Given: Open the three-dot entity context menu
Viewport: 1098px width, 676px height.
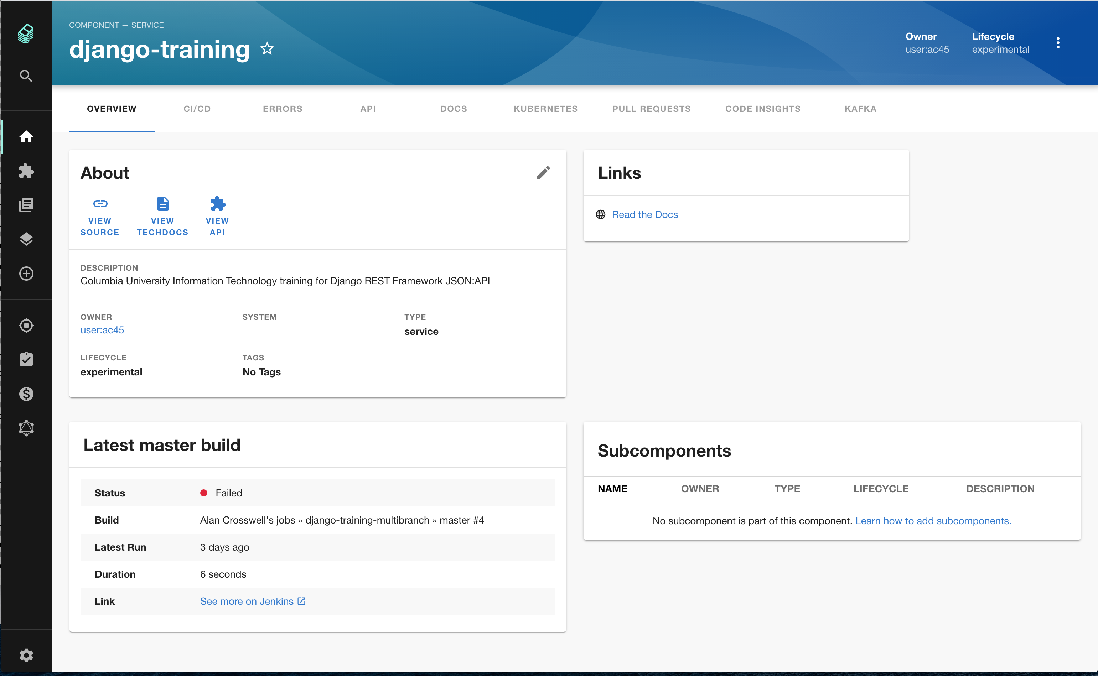Looking at the screenshot, I should 1057,43.
